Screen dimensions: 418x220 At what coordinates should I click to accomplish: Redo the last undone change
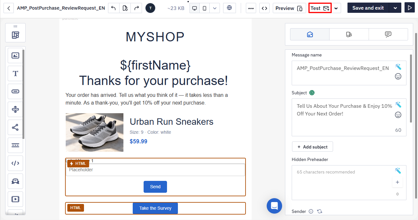tap(136, 8)
